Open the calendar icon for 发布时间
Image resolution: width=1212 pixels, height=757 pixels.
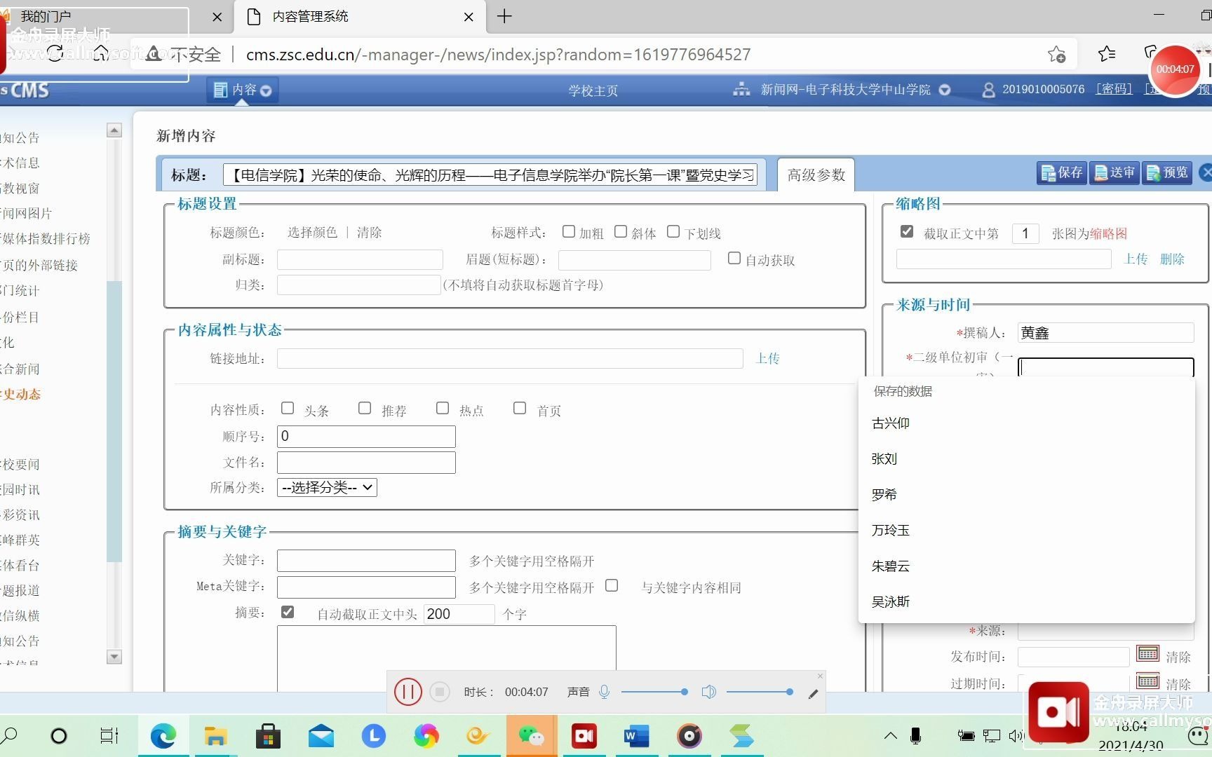coord(1148,654)
